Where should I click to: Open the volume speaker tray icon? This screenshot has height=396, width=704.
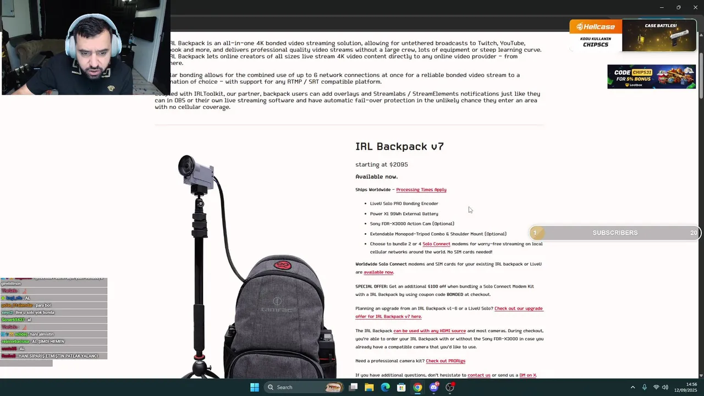[x=665, y=387]
